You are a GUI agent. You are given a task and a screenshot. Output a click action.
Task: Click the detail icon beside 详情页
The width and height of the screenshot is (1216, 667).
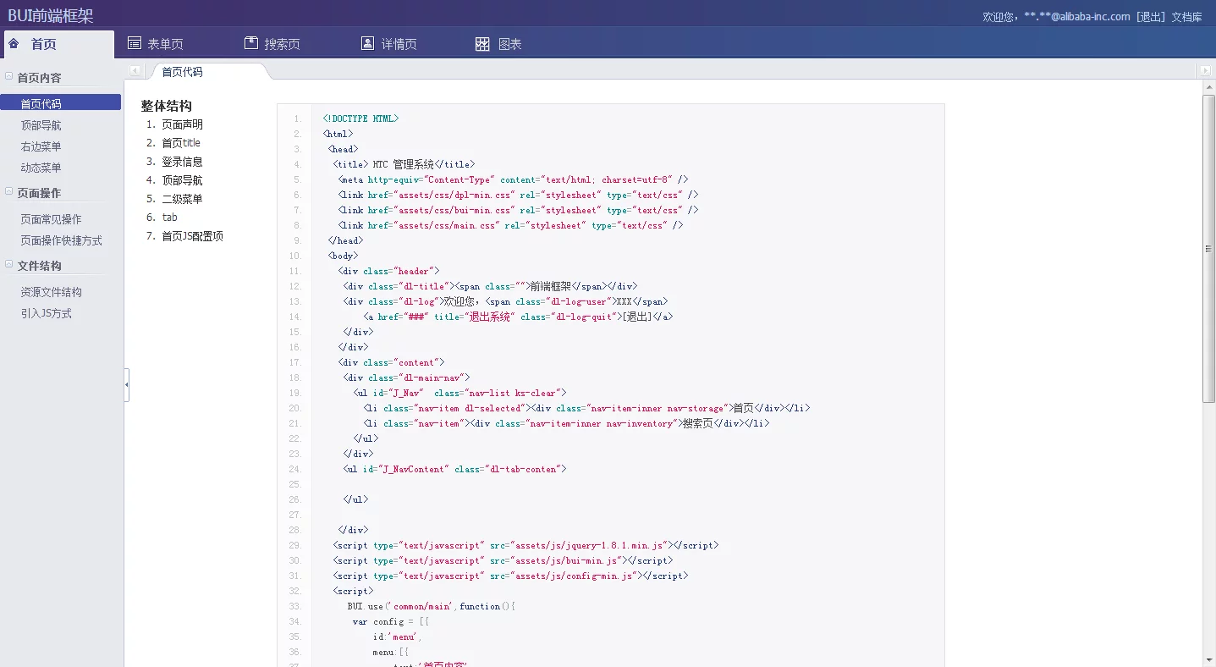(367, 43)
